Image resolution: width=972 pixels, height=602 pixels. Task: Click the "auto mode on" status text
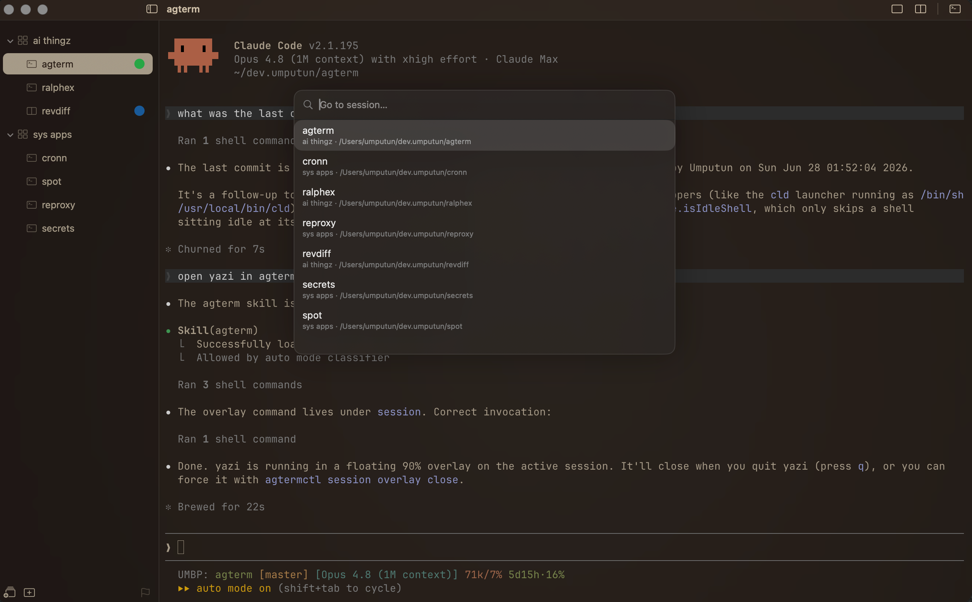pos(233,588)
